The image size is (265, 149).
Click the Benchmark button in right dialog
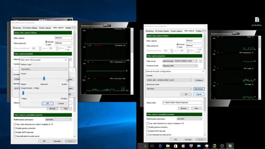(x=199, y=89)
